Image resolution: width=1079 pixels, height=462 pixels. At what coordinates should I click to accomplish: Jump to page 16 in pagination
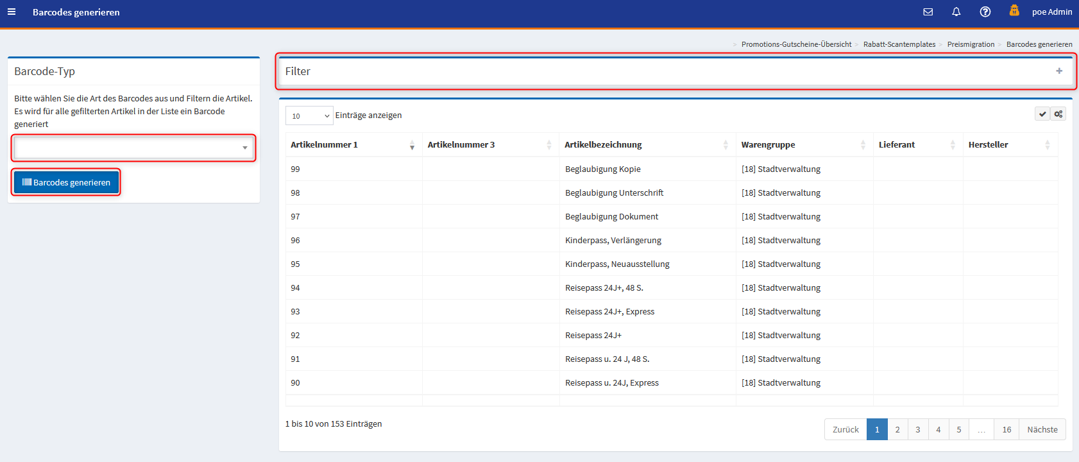tap(1006, 429)
